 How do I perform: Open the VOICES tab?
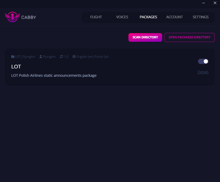(122, 17)
